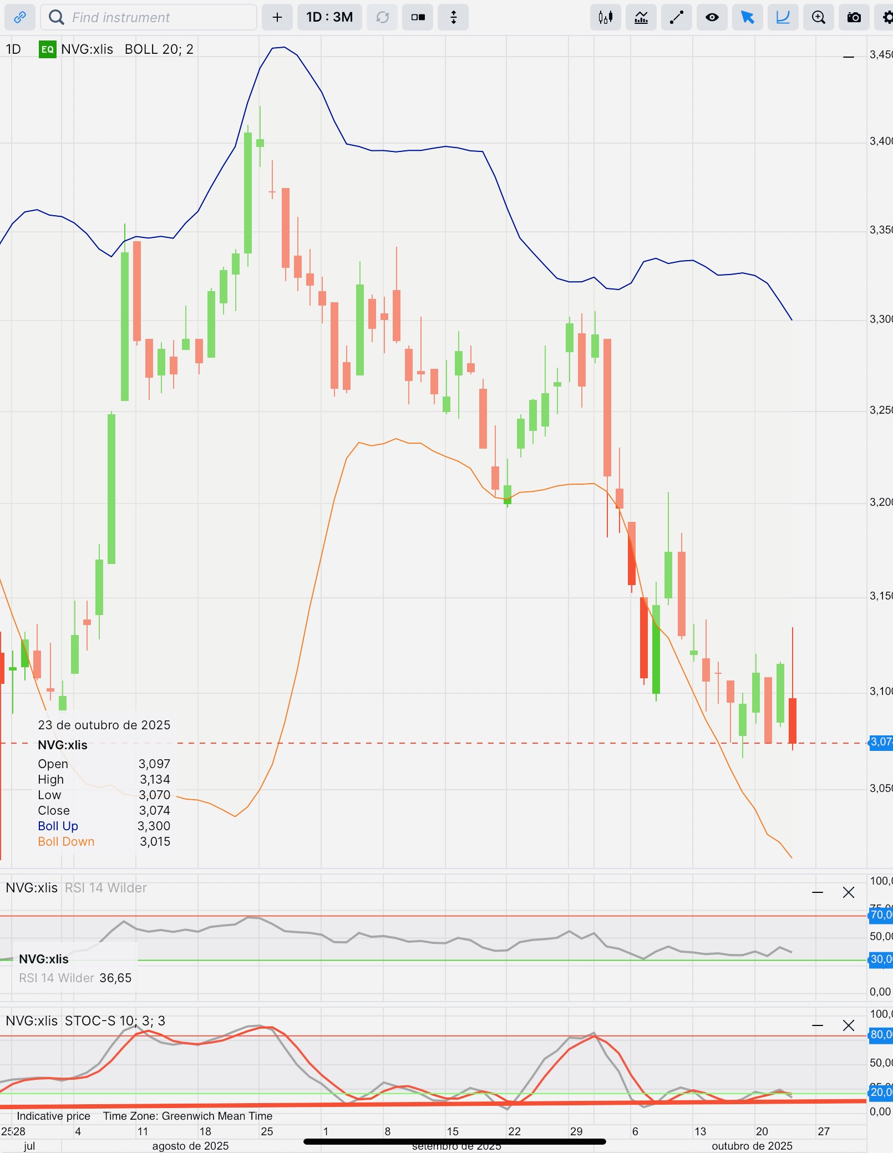Screen dimensions: 893x1153
Task: Toggle the split view layout icon
Action: point(418,17)
